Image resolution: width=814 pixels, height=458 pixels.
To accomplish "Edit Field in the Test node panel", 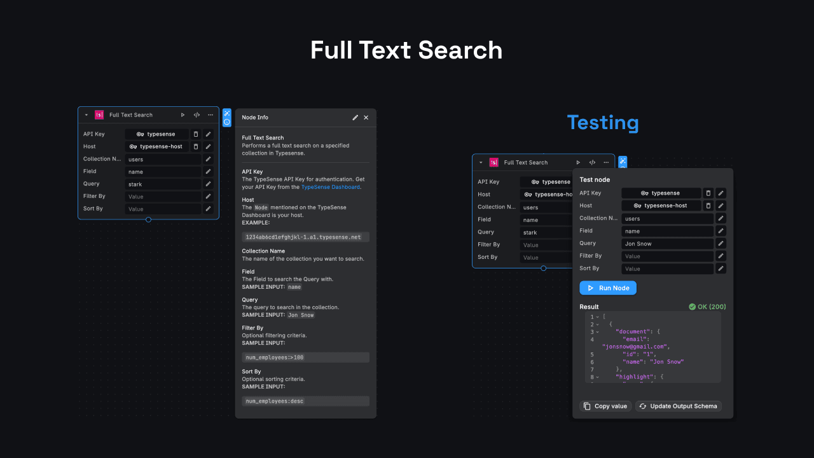I will pyautogui.click(x=721, y=231).
